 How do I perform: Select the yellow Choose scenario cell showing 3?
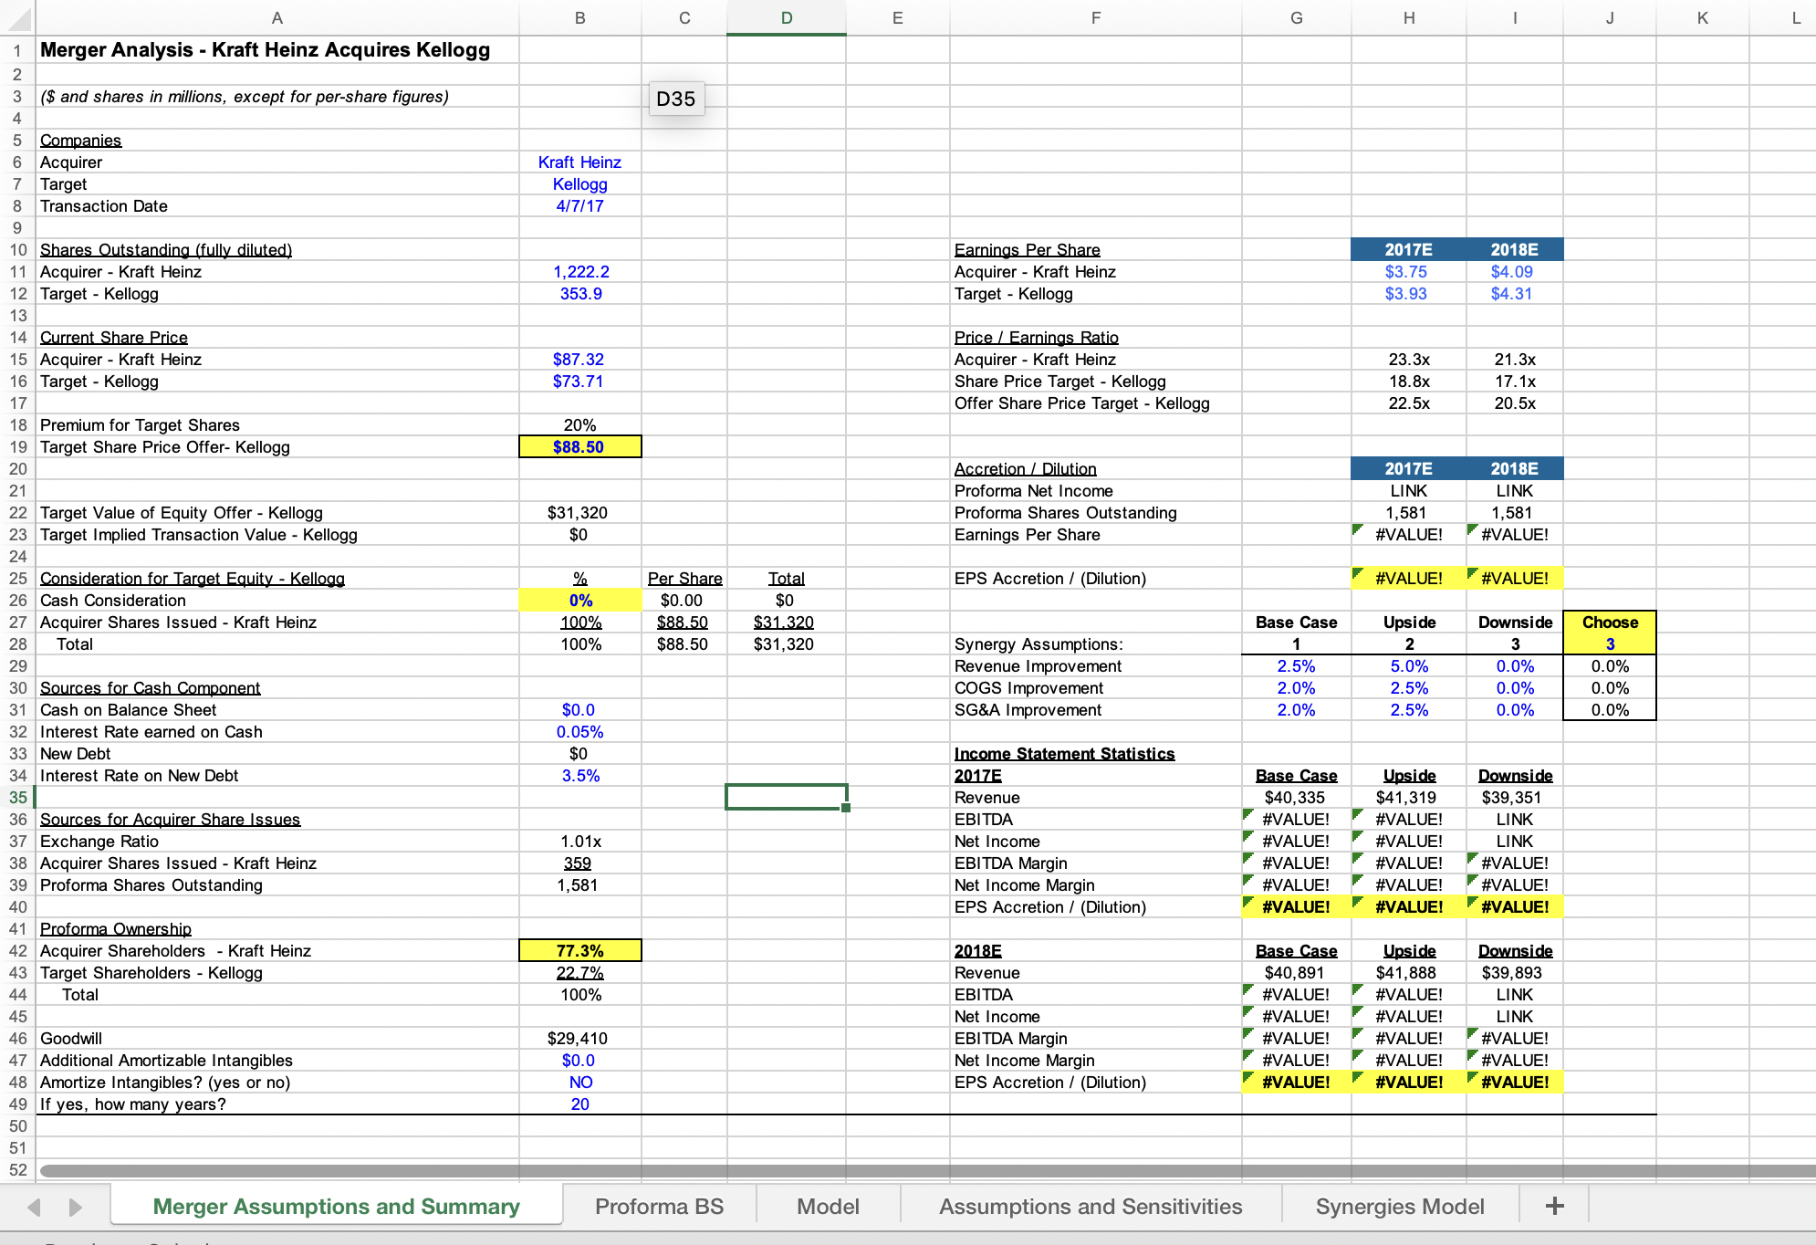pos(1609,643)
